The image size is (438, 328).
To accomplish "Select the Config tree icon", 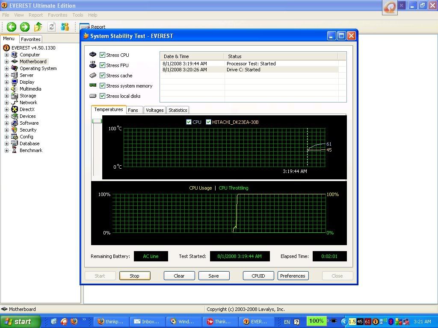I will point(15,137).
